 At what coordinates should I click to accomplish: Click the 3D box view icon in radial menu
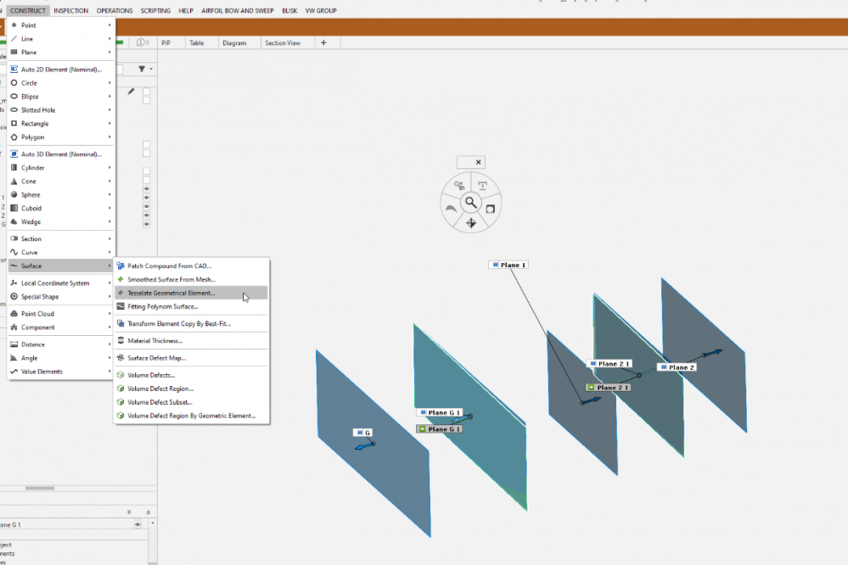pyautogui.click(x=490, y=208)
